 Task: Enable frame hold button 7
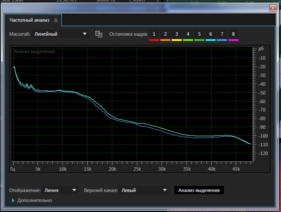[x=222, y=34]
